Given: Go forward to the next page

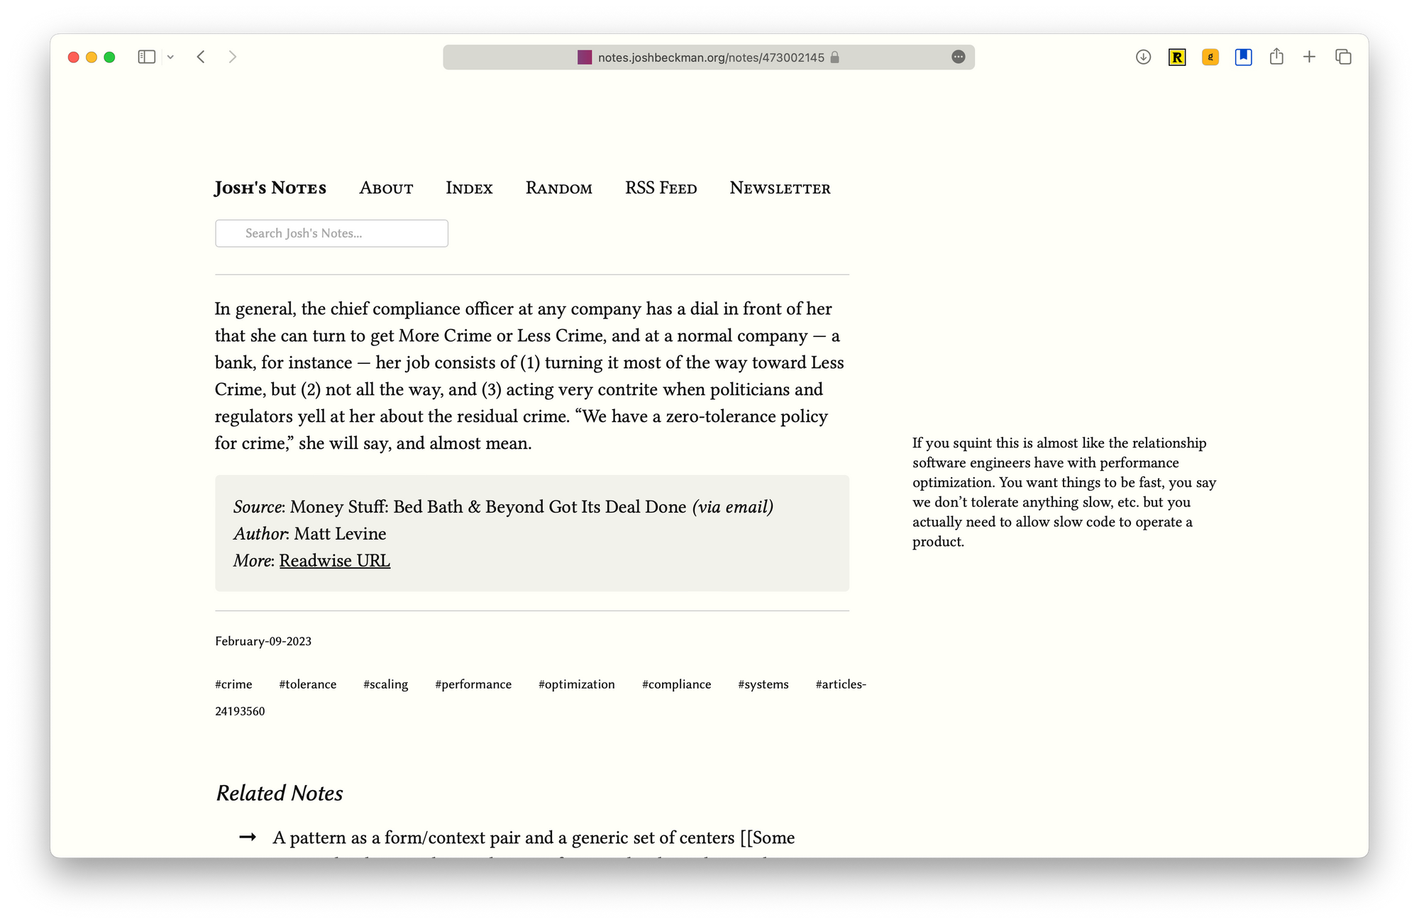Looking at the screenshot, I should (x=233, y=57).
